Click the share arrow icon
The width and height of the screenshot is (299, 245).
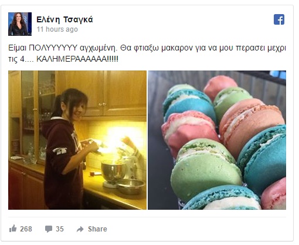point(80,229)
